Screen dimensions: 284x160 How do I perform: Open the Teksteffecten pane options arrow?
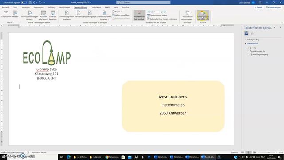(x=274, y=28)
